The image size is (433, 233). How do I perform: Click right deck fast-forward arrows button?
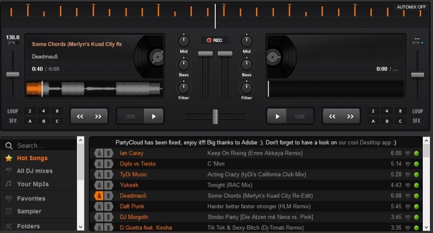[350, 116]
